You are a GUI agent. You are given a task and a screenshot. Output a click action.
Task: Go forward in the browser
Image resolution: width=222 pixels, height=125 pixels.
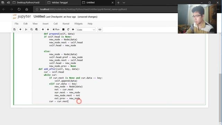[11, 9]
